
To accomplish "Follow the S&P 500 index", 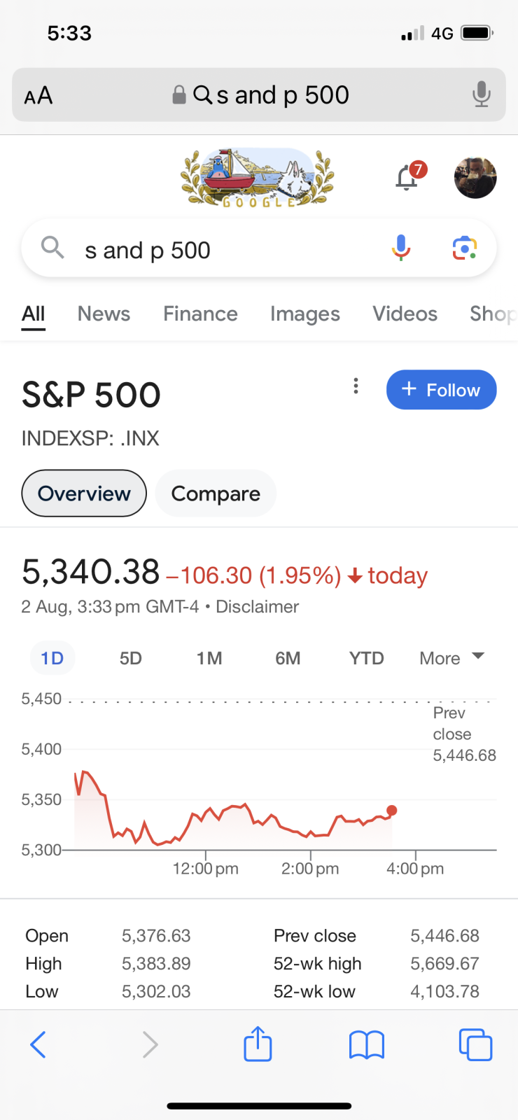I will pyautogui.click(x=442, y=390).
